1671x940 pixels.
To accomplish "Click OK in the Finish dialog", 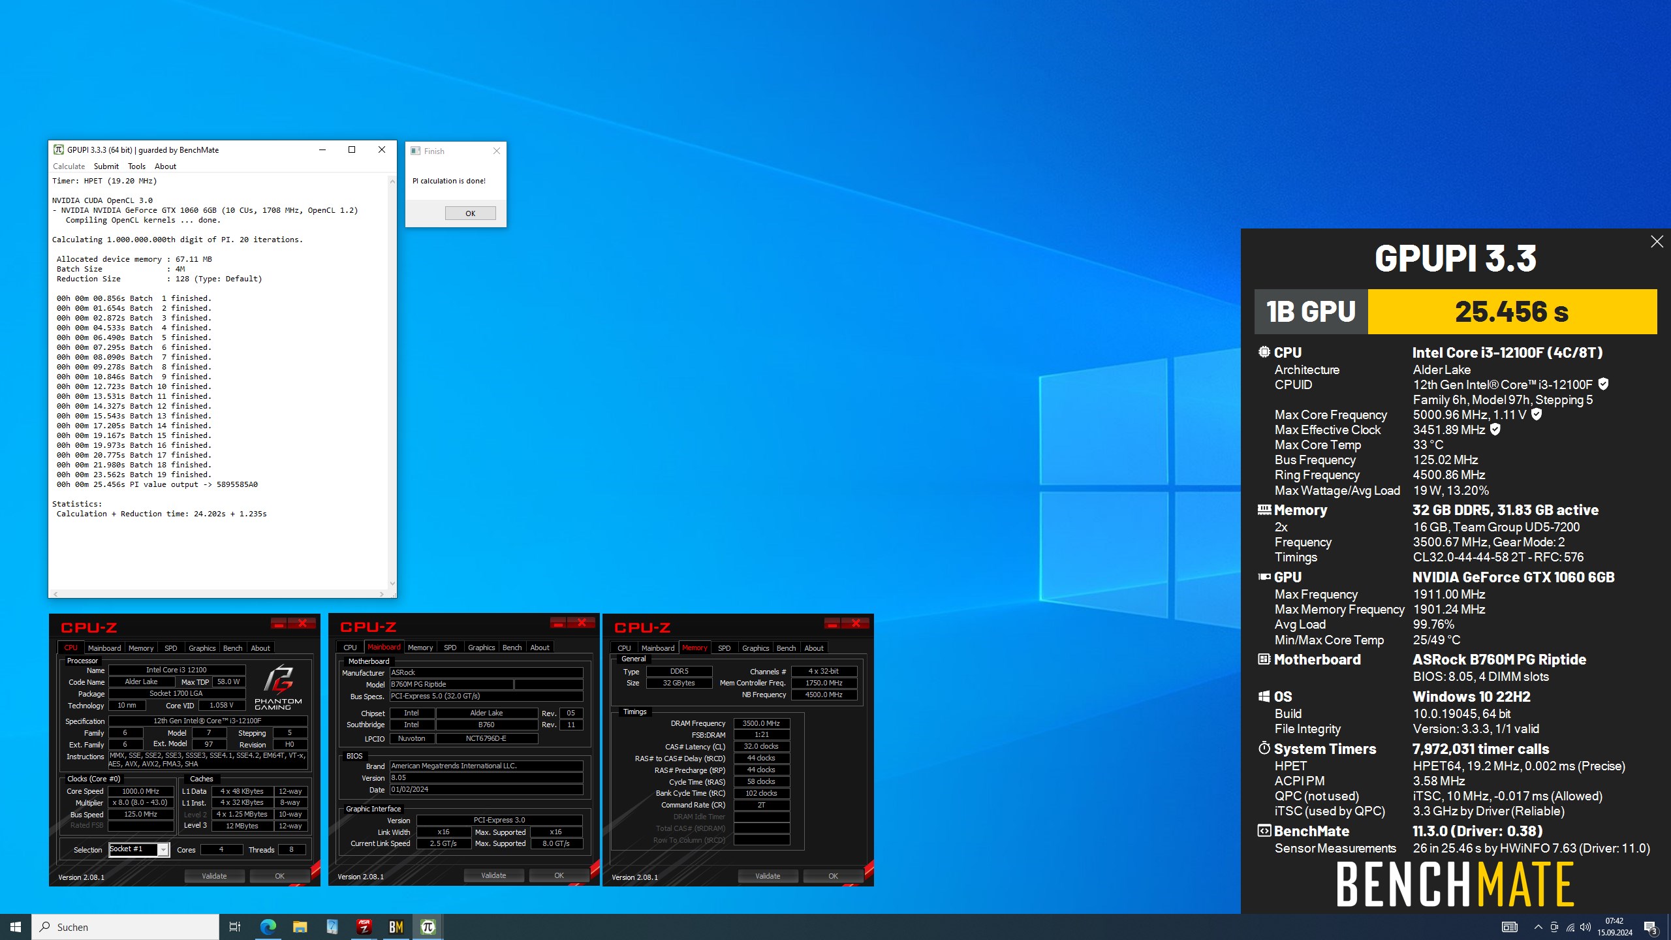I will pos(470,213).
